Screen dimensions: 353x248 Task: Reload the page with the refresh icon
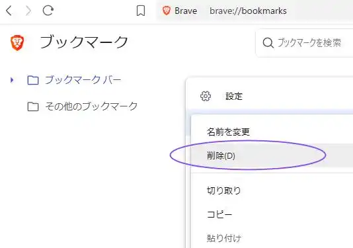click(48, 11)
